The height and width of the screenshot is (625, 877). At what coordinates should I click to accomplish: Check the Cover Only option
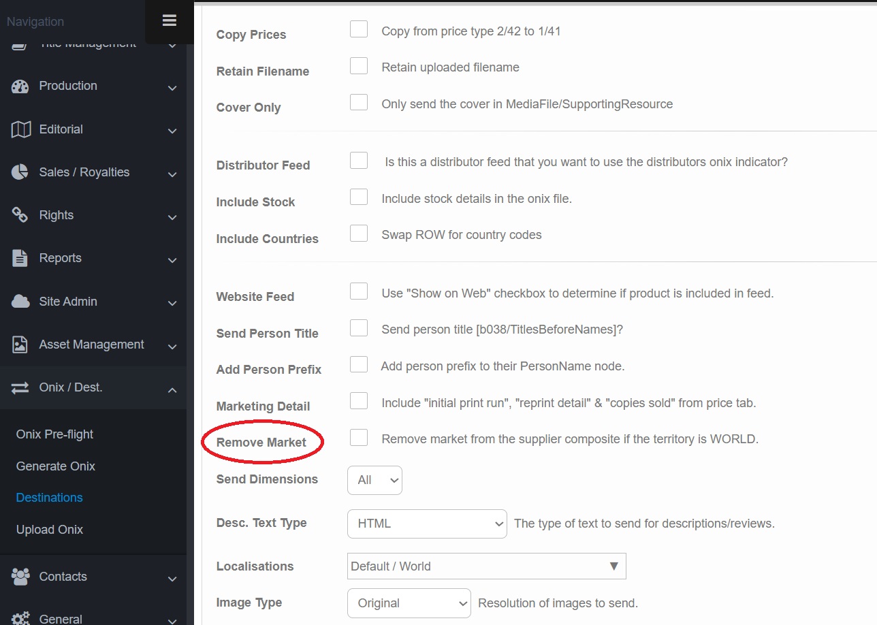[359, 103]
